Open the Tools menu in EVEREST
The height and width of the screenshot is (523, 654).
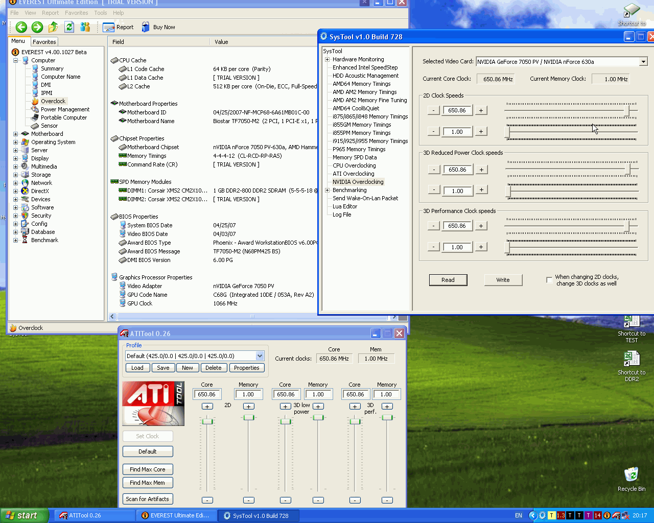(x=101, y=13)
